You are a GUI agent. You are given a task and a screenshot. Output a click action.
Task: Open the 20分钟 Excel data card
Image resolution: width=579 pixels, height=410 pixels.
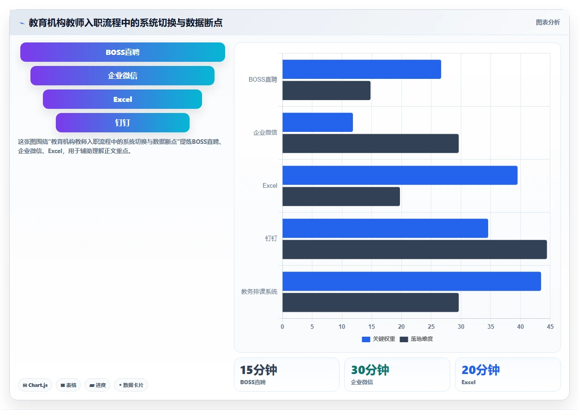click(x=507, y=374)
